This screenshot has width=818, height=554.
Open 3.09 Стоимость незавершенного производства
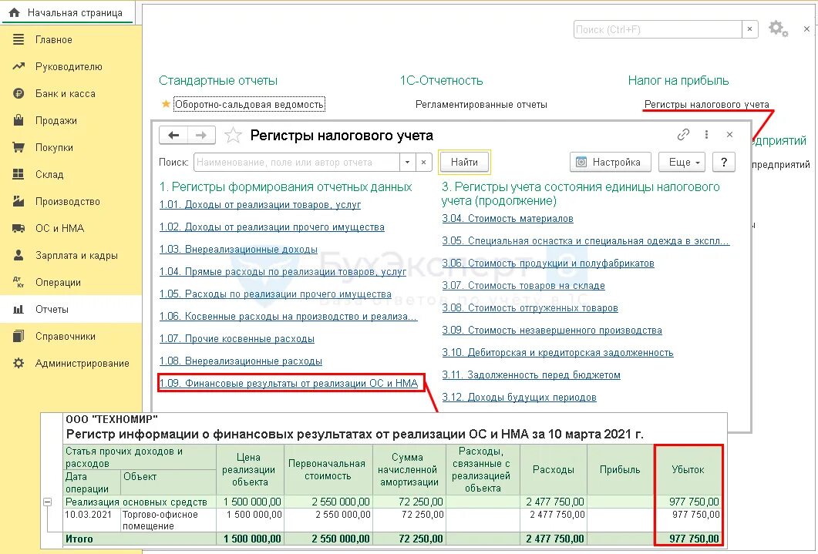[552, 330]
